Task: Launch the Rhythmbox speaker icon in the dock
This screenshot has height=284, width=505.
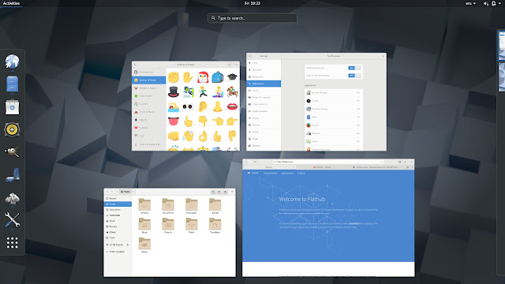Action: coord(13,129)
